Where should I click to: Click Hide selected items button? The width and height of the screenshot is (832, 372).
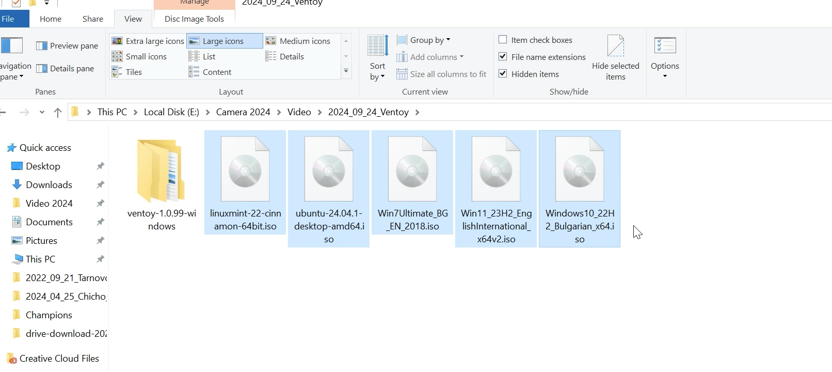[616, 58]
